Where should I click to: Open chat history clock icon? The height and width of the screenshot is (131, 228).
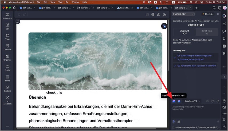pyautogui.click(x=213, y=101)
